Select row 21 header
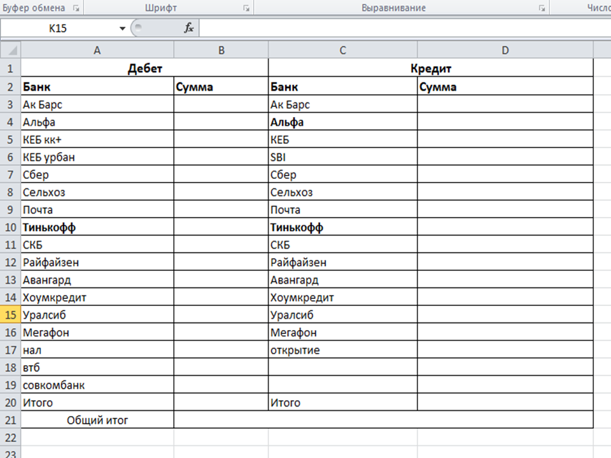Screen dimensions: 611x458 click(11, 420)
